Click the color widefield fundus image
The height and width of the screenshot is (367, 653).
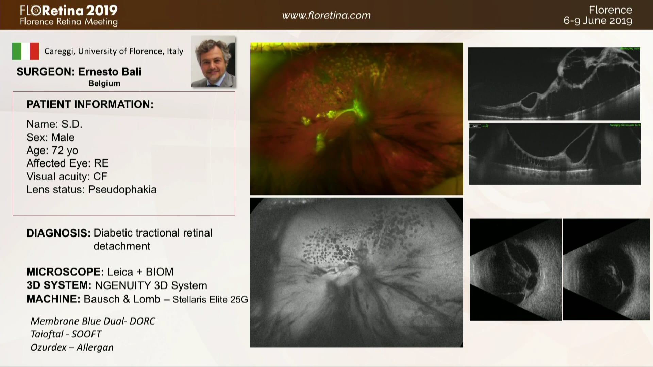(357, 119)
